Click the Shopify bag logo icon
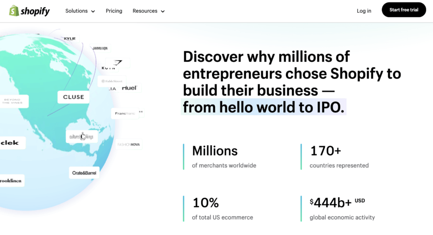 (14, 10)
